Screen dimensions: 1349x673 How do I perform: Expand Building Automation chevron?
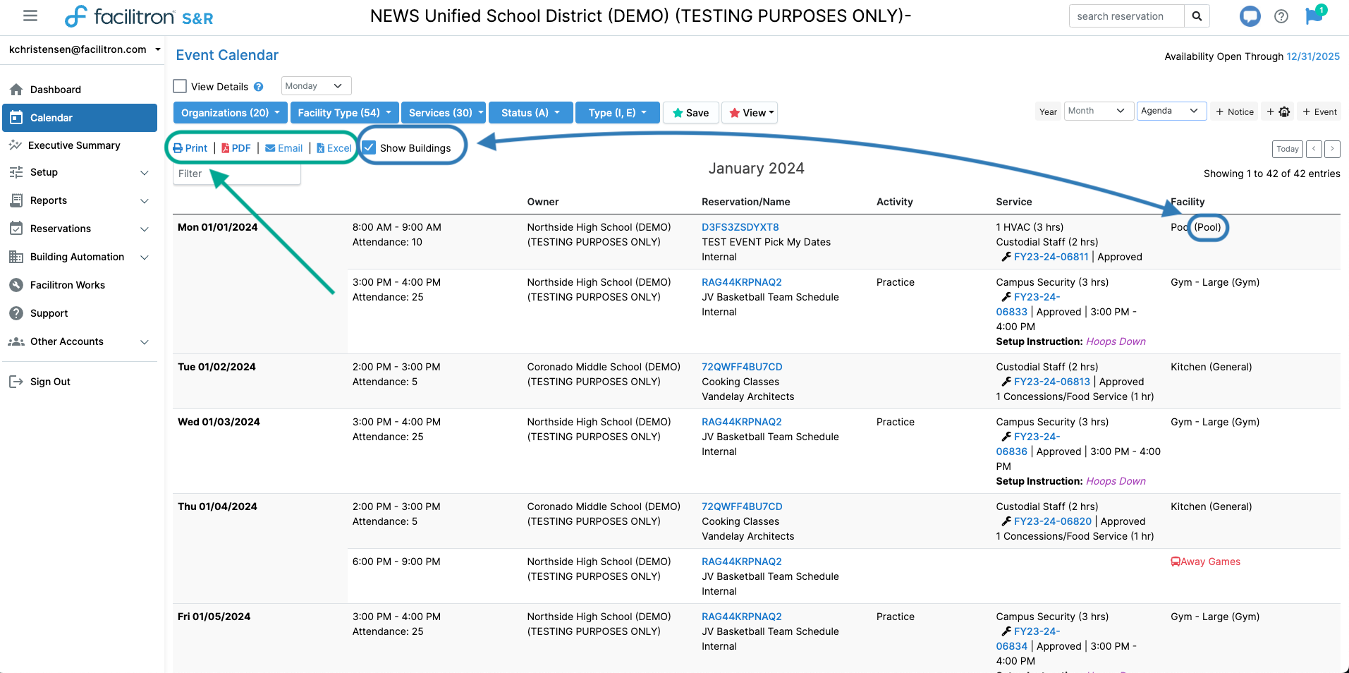[x=145, y=257]
